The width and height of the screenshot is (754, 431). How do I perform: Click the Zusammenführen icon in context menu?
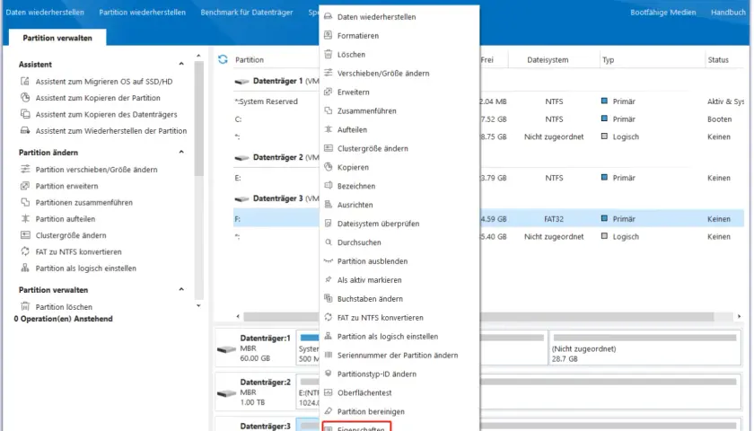click(x=328, y=110)
